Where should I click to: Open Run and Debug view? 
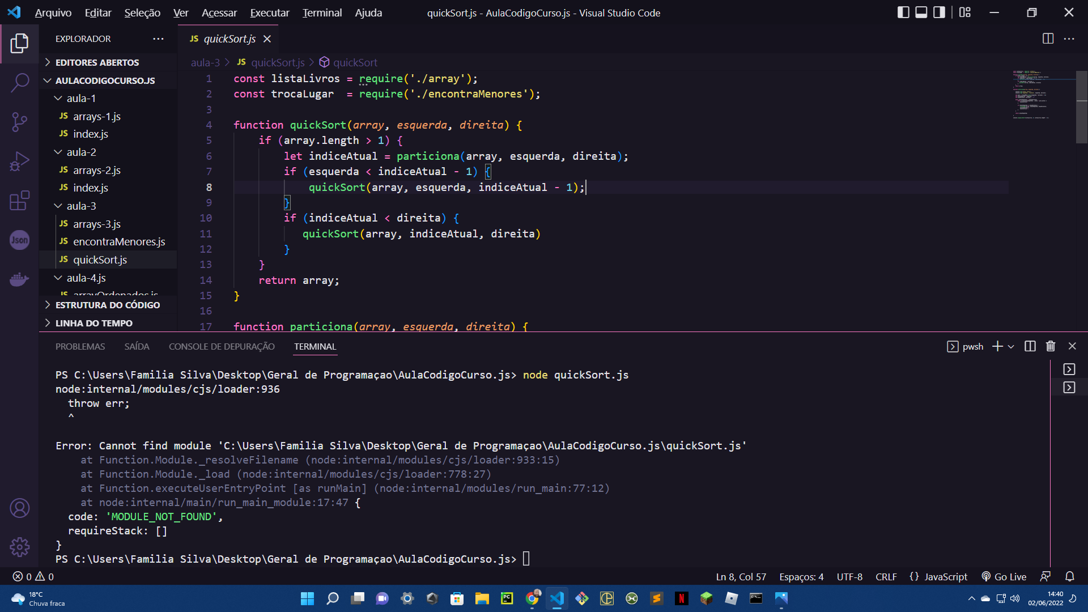(x=19, y=161)
